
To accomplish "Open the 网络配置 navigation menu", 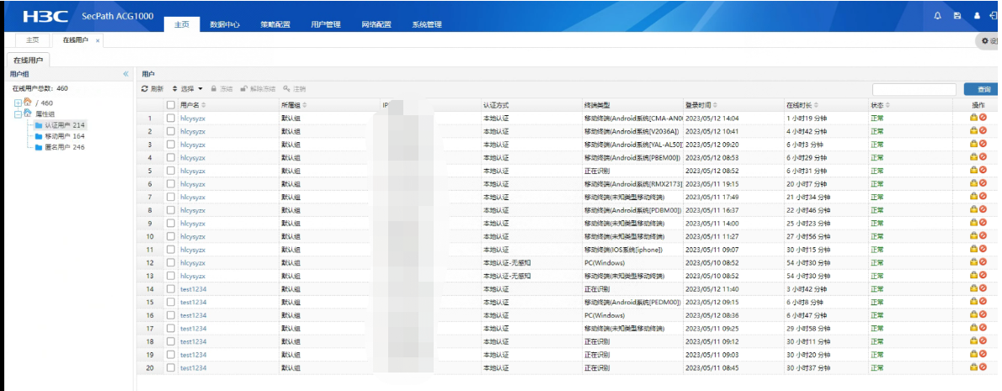I will (376, 24).
